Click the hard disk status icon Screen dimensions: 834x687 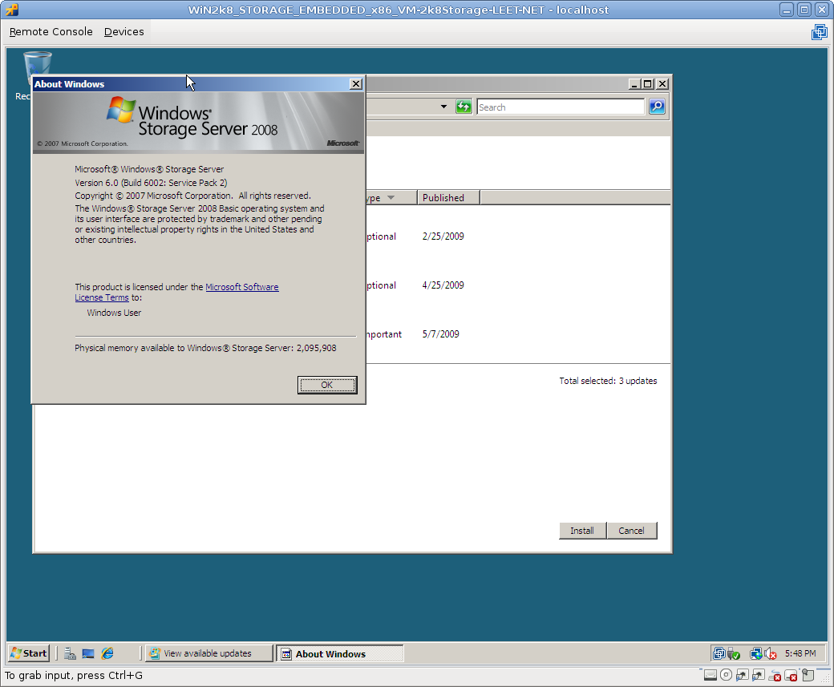(x=711, y=675)
